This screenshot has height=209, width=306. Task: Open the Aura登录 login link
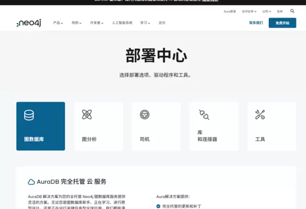click(x=229, y=11)
